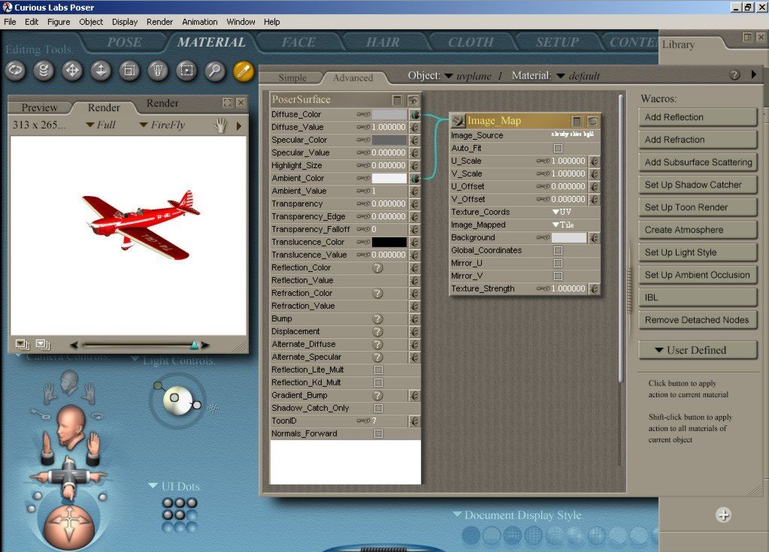
Task: Switch to the Simple material tab
Action: 292,77
